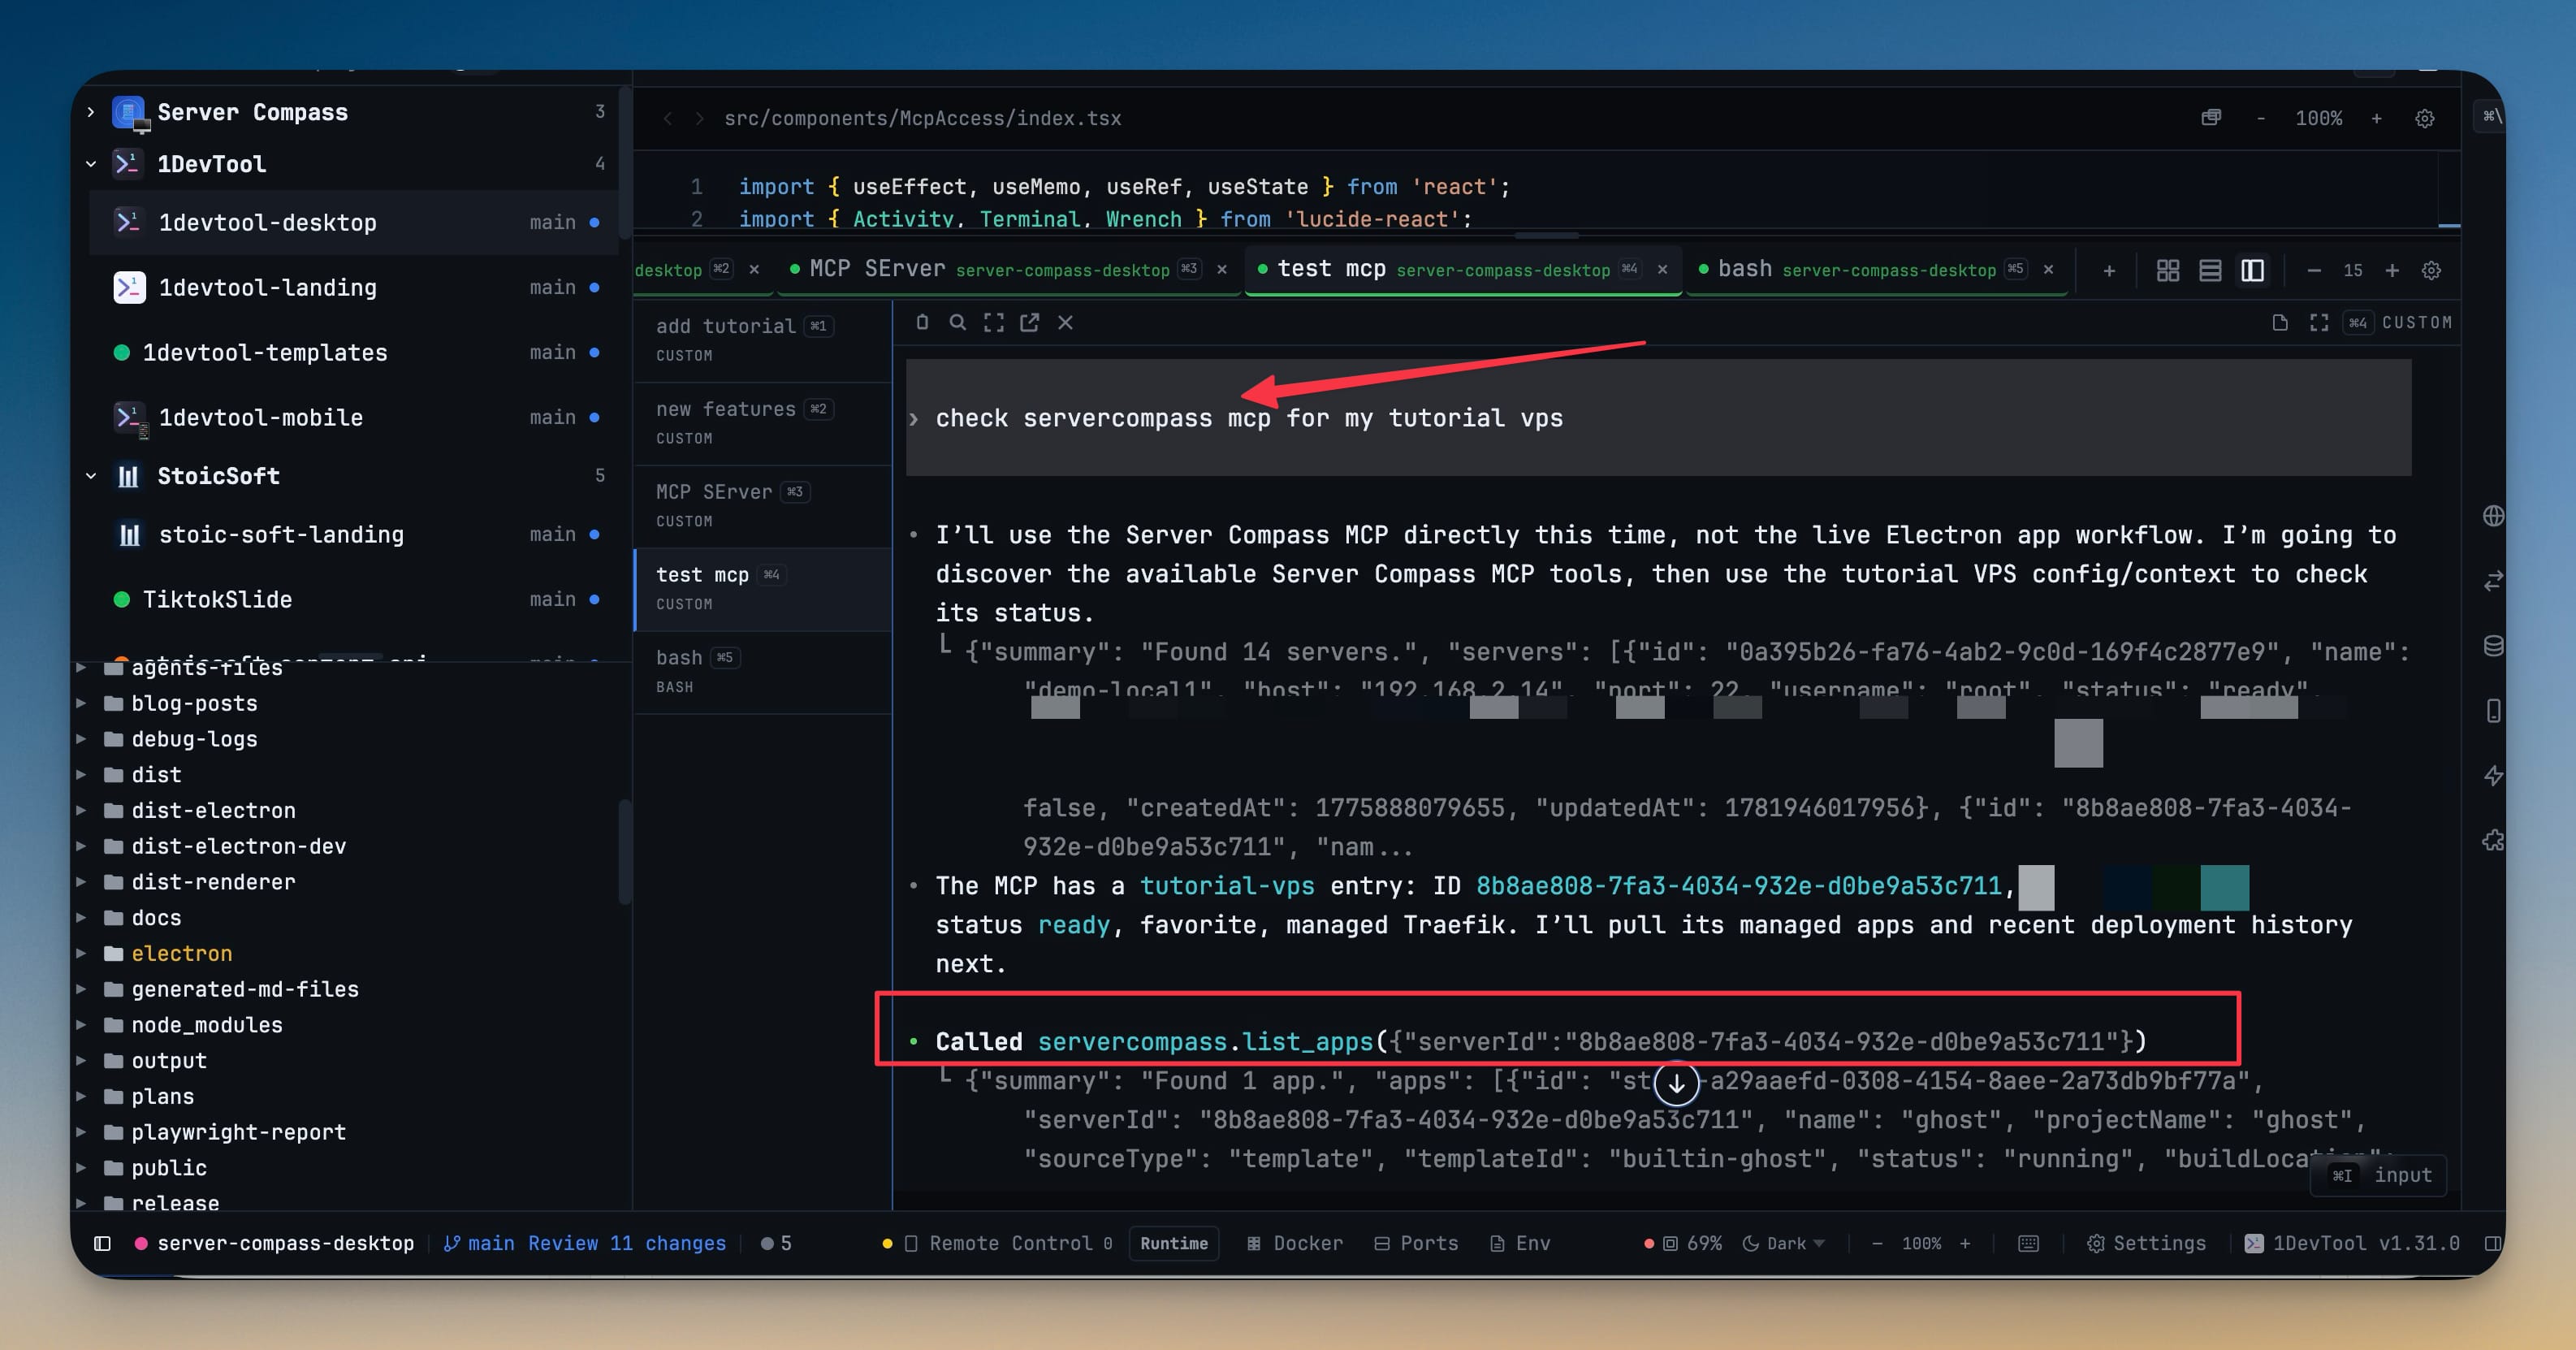The width and height of the screenshot is (2576, 1350).
Task: Click the file icon beside the CUSTOM label
Action: [x=2280, y=322]
